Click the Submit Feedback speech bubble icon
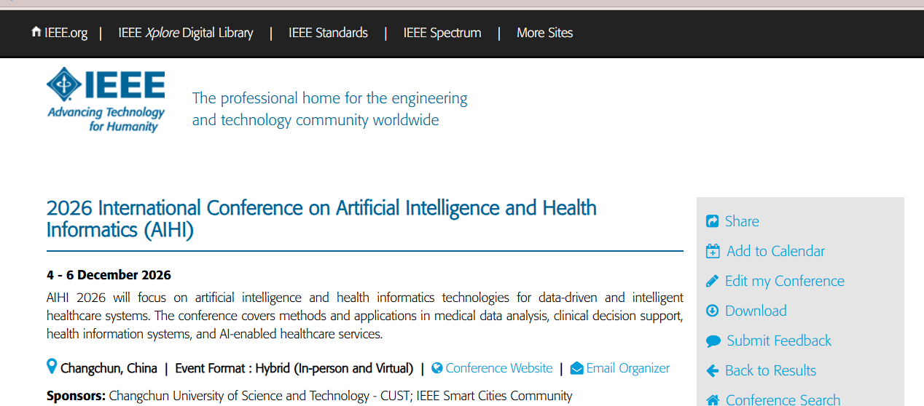This screenshot has width=924, height=406. pos(713,341)
